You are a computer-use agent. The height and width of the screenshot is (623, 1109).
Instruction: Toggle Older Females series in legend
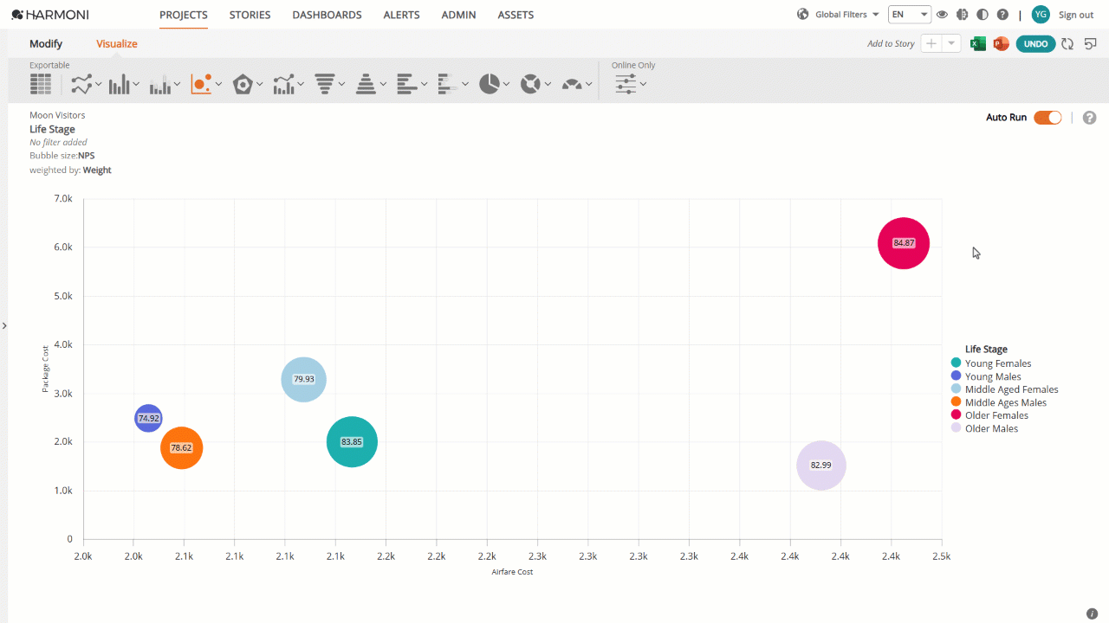(989, 415)
